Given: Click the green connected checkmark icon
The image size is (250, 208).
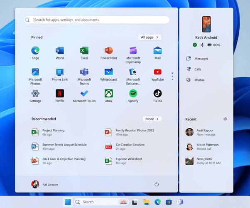Looking at the screenshot, I should [x=195, y=45].
